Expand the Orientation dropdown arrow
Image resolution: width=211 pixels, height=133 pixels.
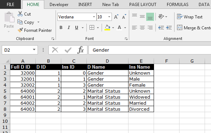coord(166,17)
